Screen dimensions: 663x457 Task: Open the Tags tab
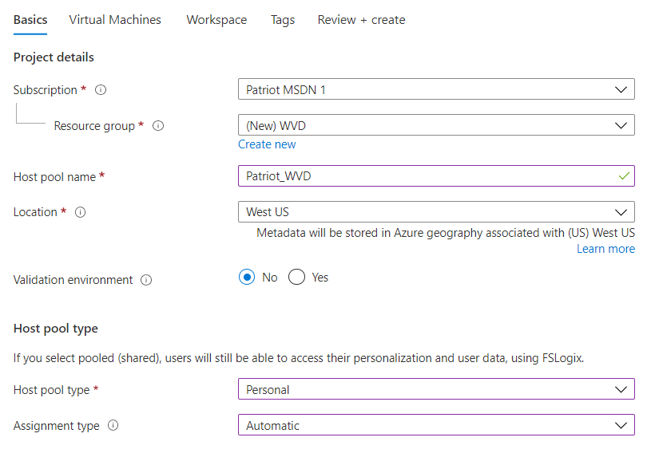283,20
